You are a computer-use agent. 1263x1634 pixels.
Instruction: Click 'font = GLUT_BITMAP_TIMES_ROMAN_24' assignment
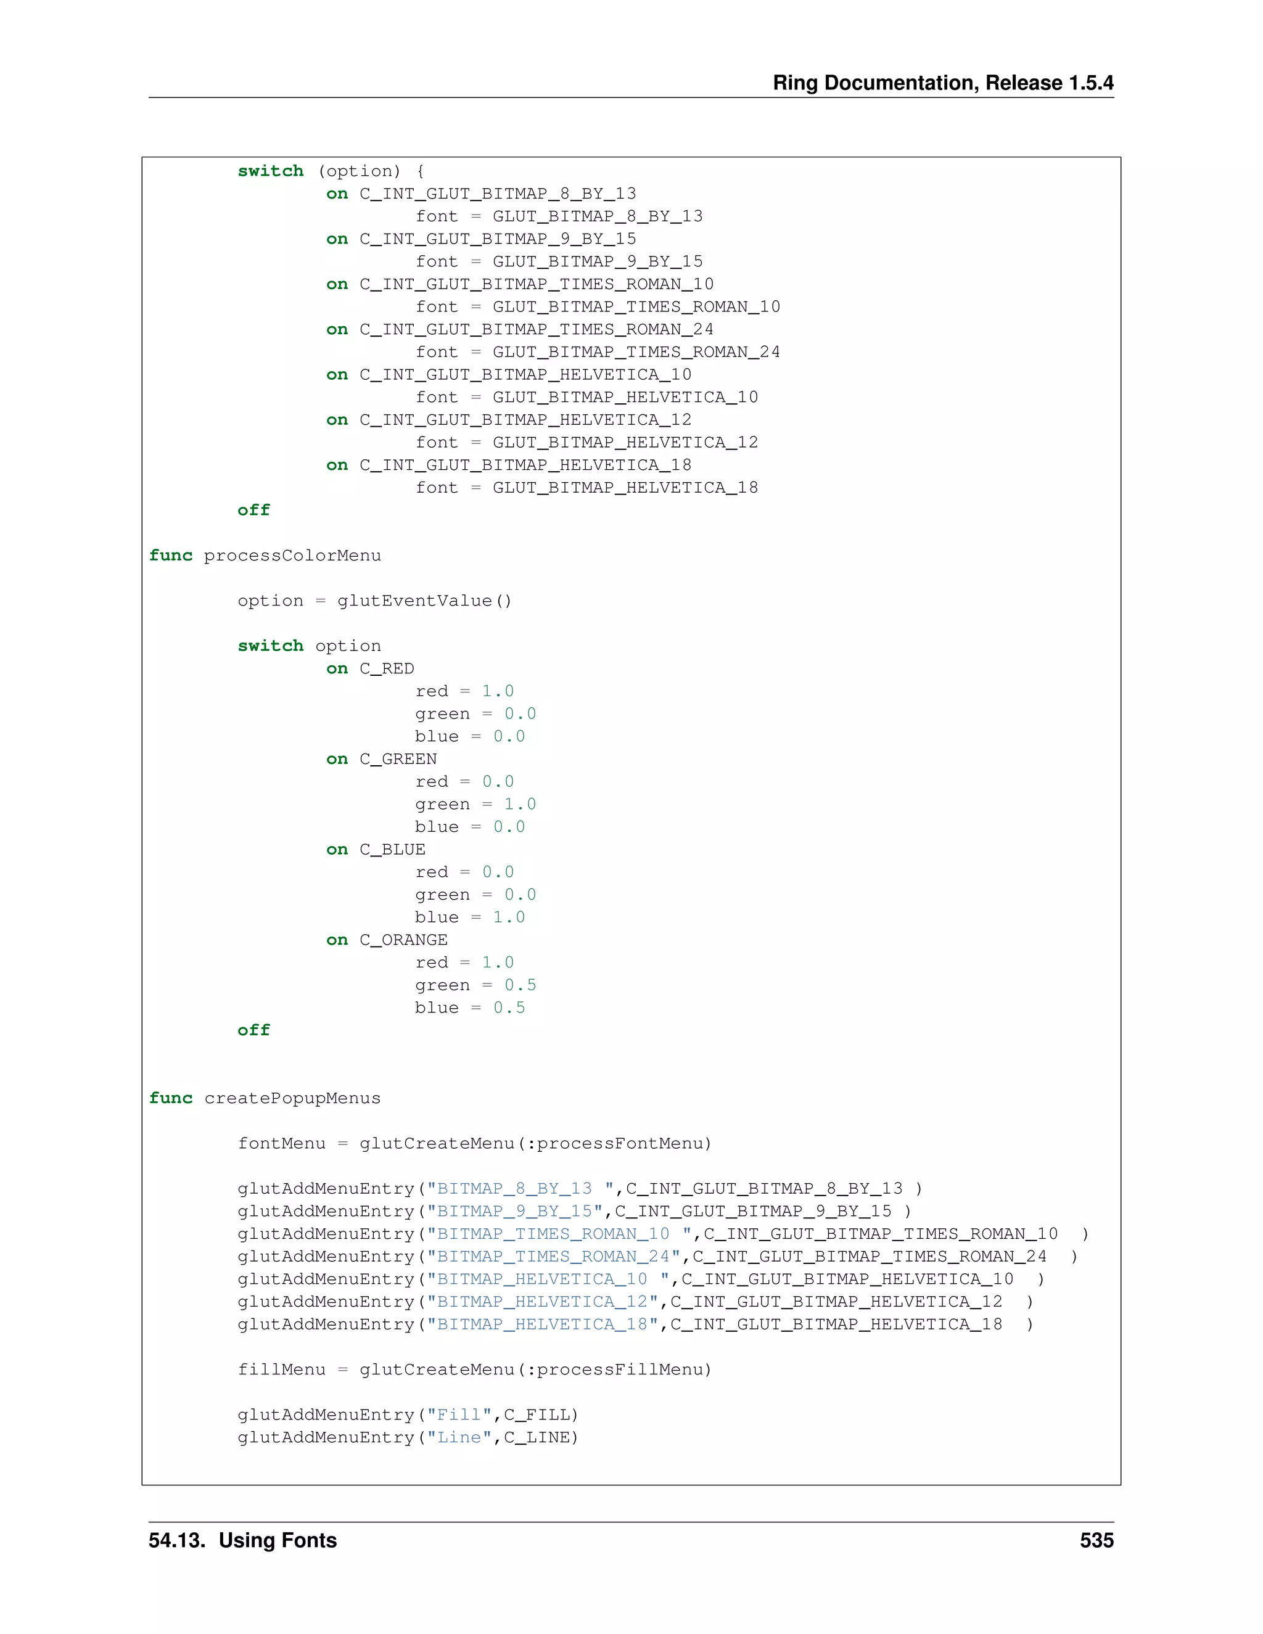tap(597, 351)
